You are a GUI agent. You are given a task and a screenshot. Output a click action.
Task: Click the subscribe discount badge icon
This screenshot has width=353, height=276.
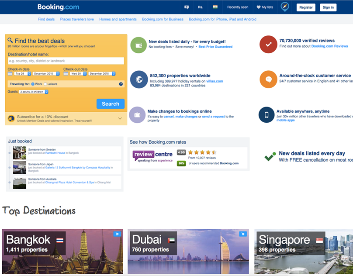click(11, 118)
